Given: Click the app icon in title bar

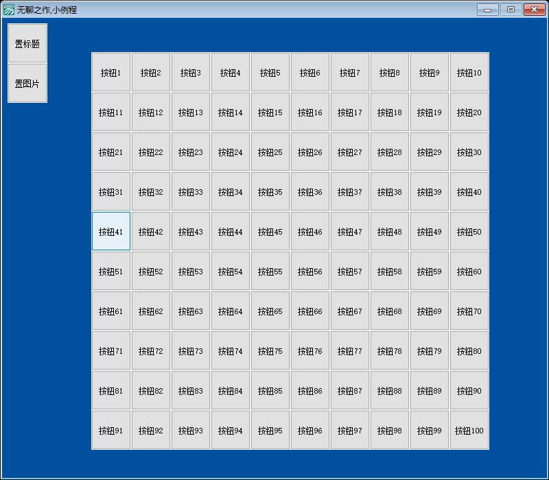Looking at the screenshot, I should [x=9, y=10].
